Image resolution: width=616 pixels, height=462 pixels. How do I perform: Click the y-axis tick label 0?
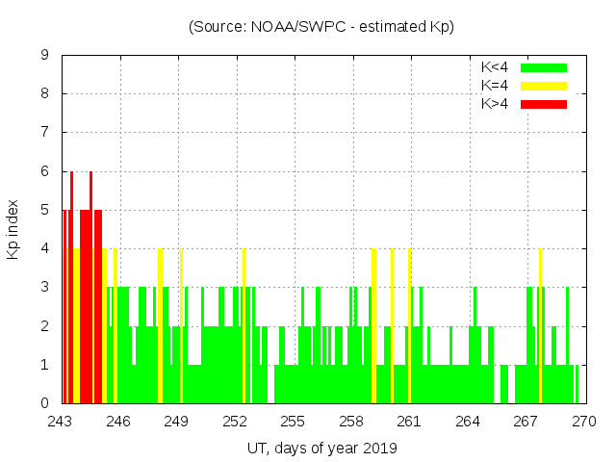[44, 403]
